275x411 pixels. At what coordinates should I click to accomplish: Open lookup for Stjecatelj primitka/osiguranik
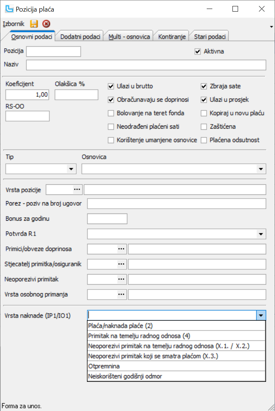[x=121, y=264]
